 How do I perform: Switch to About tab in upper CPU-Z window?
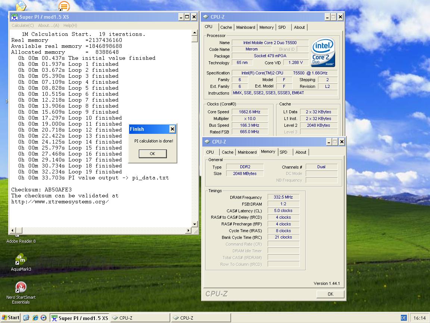(299, 27)
